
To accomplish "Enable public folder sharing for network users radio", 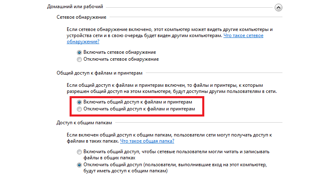I will click(79, 152).
